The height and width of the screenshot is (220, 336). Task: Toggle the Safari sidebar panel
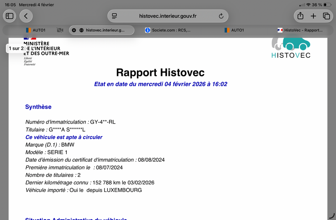click(x=10, y=16)
